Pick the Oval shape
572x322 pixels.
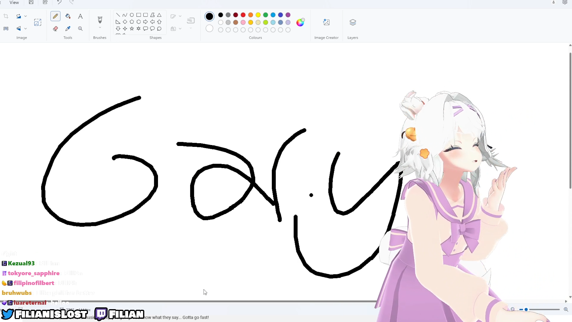pos(132,15)
